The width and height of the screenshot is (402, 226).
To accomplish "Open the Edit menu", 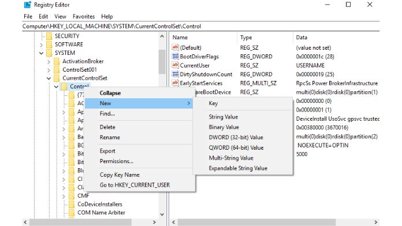I will click(43, 16).
